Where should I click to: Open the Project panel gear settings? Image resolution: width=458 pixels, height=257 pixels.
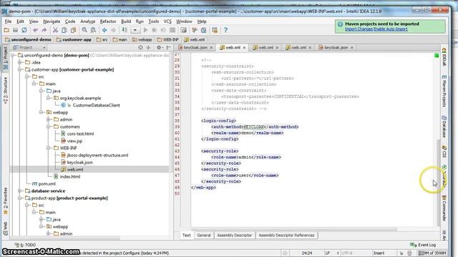(x=160, y=48)
